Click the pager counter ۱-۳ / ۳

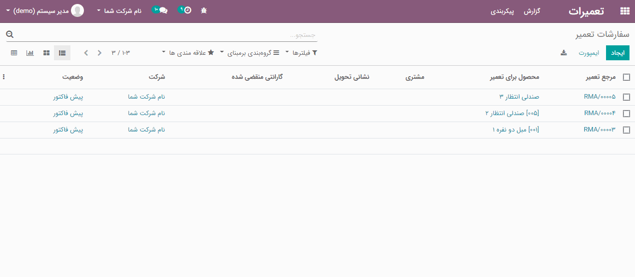click(120, 53)
